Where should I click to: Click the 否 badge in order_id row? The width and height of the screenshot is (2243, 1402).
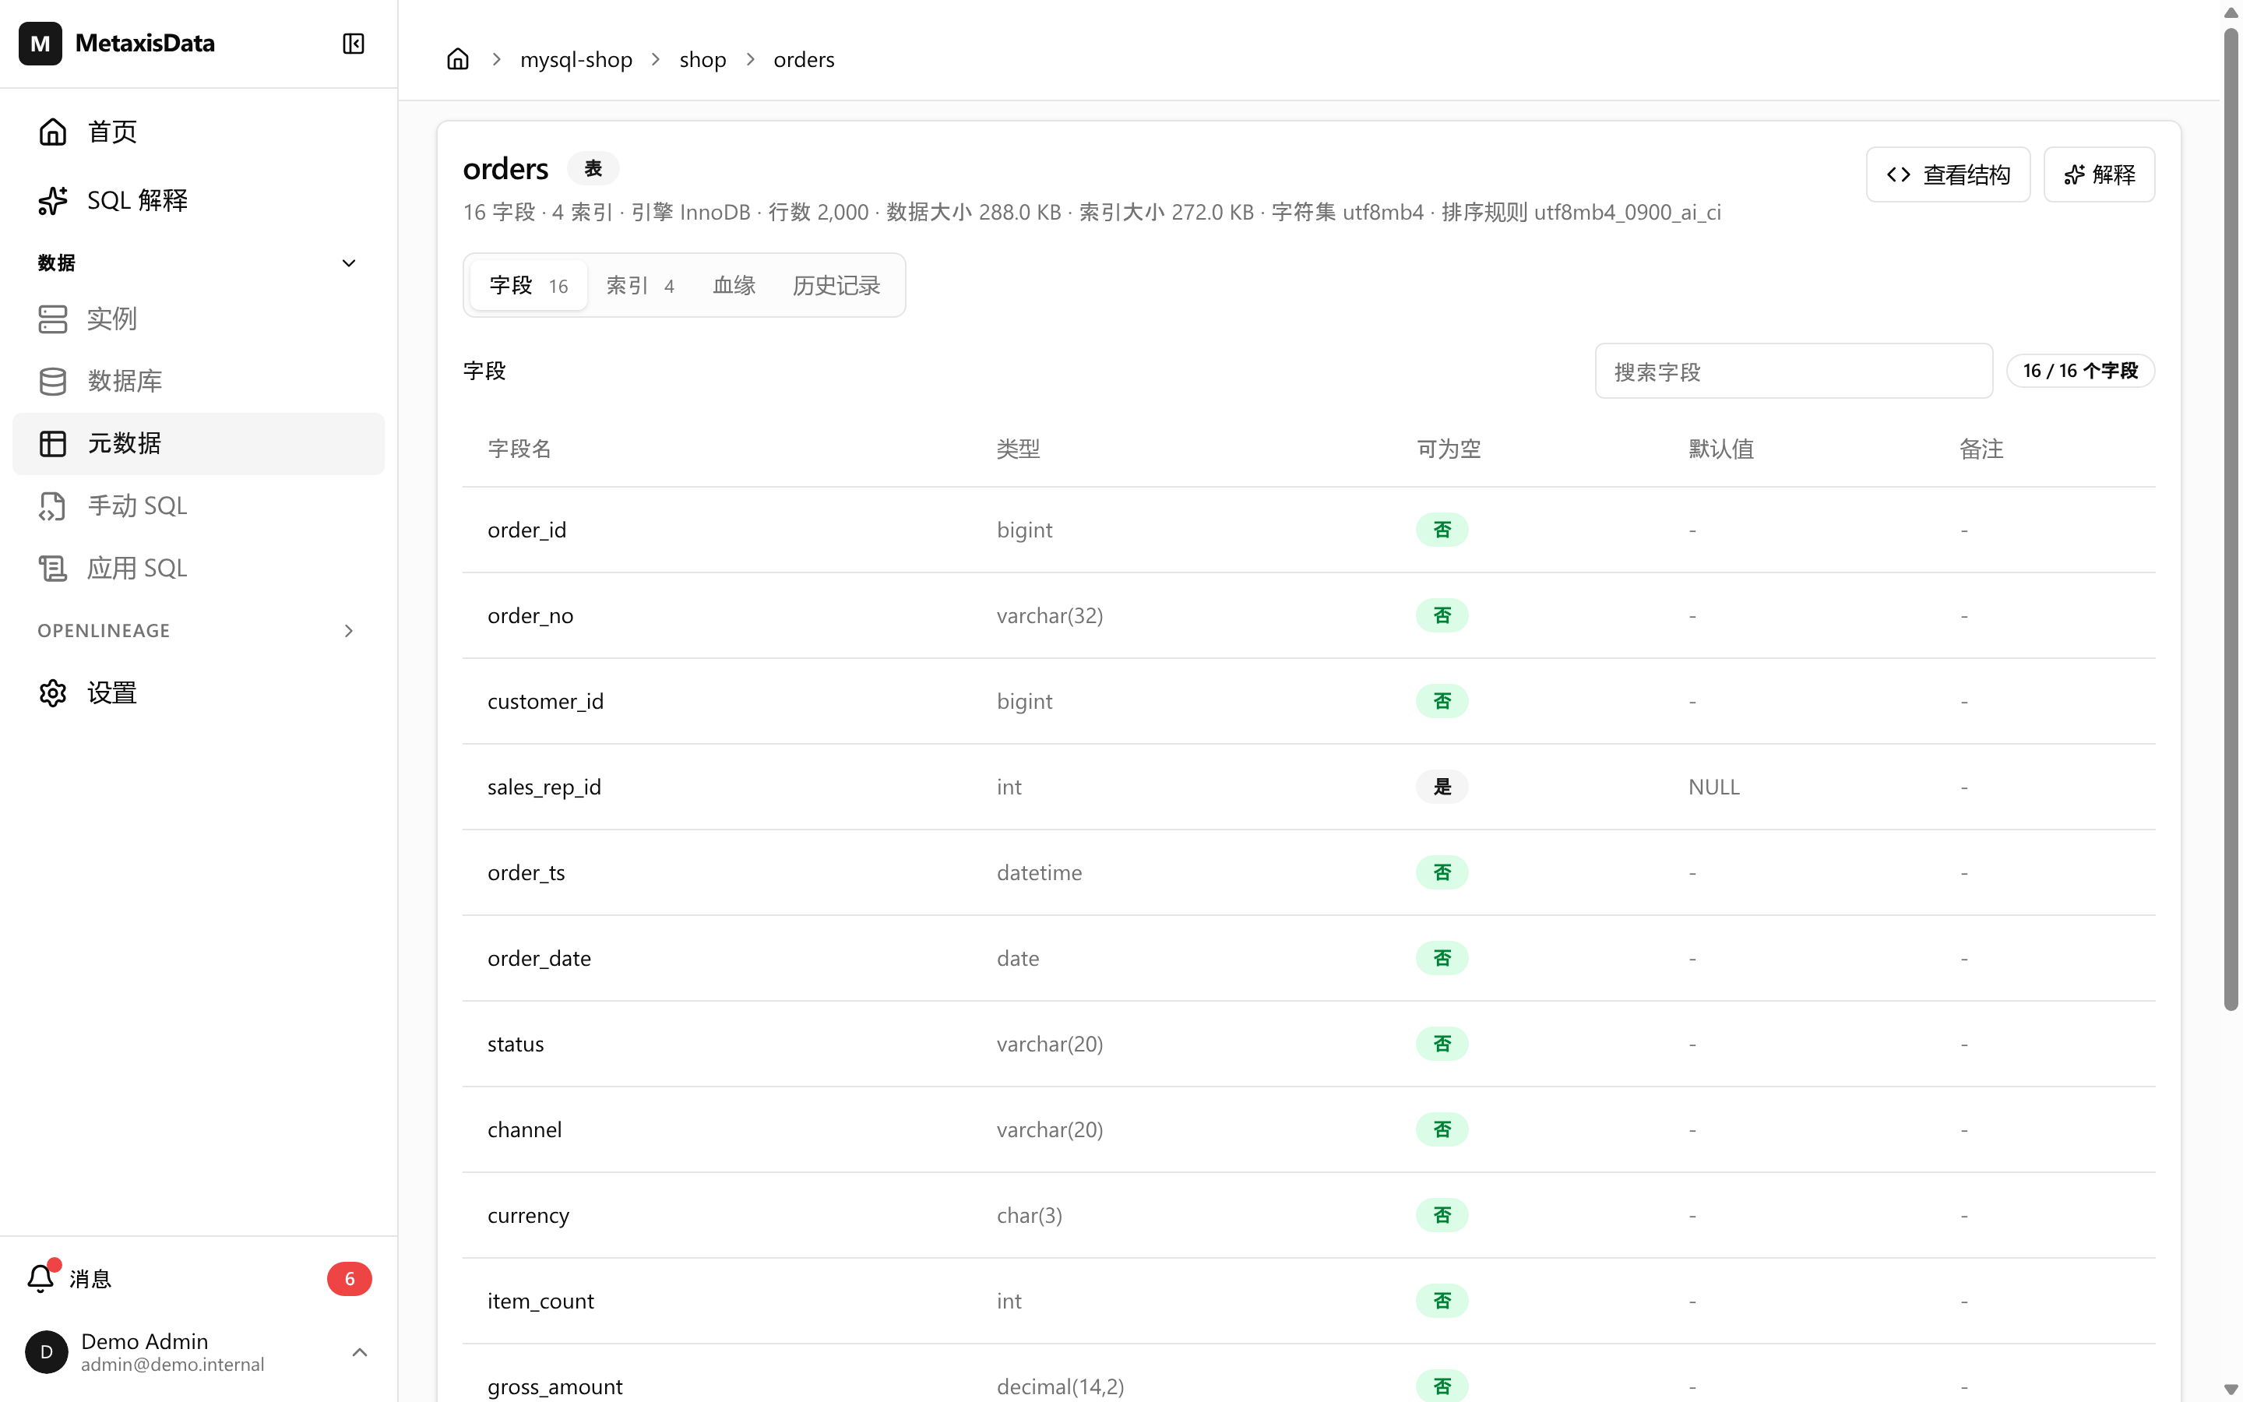coord(1442,530)
